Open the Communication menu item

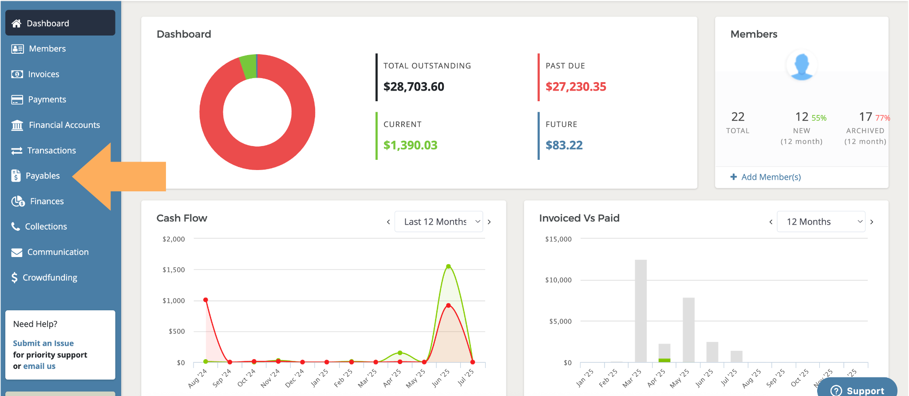[x=58, y=252]
